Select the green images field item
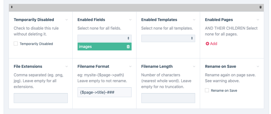 click(100, 46)
